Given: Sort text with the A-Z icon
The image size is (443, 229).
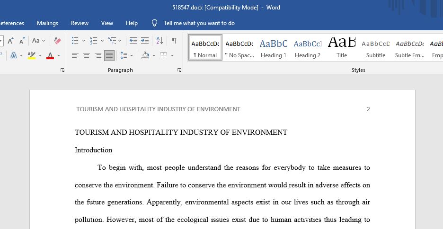Looking at the screenshot, I should (x=159, y=41).
